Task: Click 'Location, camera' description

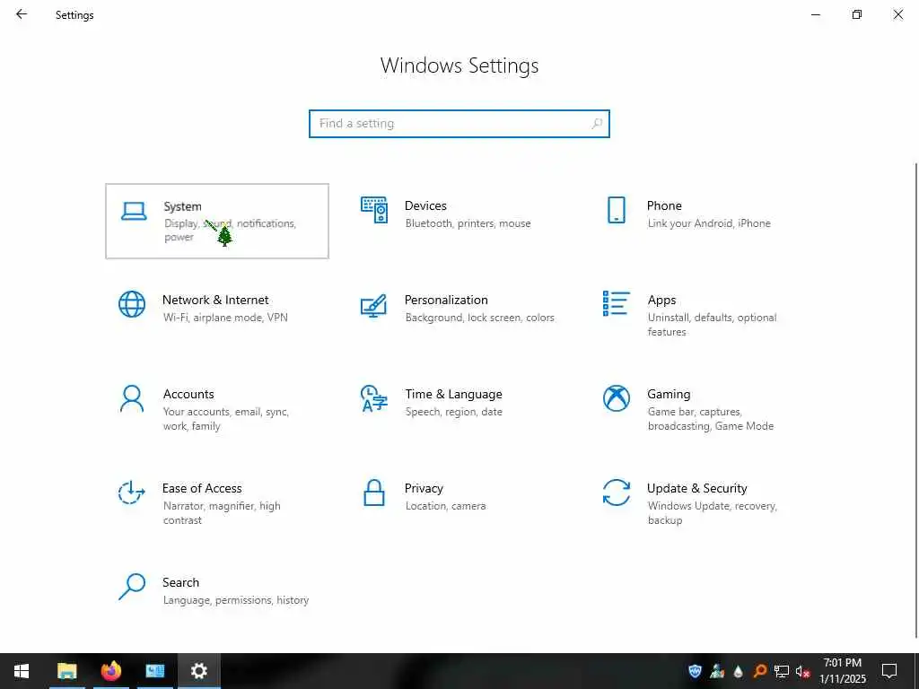Action: (x=445, y=506)
